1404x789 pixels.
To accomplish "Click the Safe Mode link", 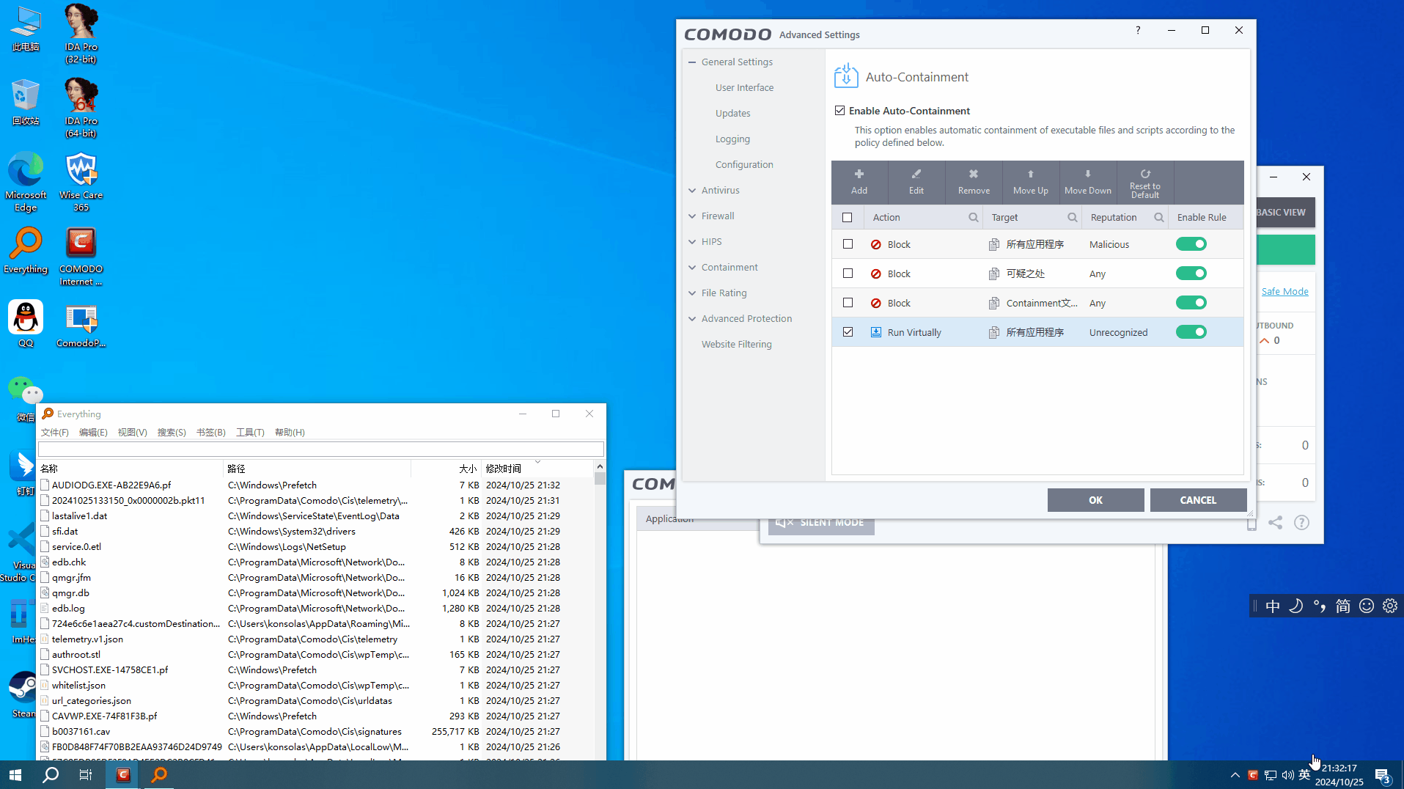I will pos(1284,292).
